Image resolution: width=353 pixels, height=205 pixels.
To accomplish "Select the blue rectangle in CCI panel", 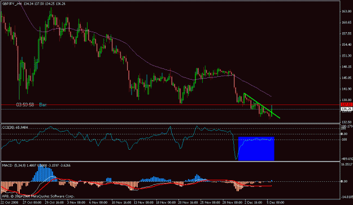I will (256, 149).
